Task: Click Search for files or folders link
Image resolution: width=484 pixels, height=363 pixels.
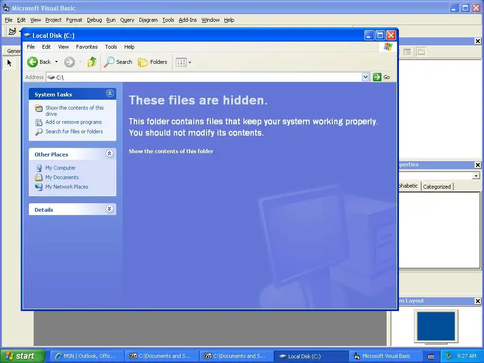Action: (74, 131)
